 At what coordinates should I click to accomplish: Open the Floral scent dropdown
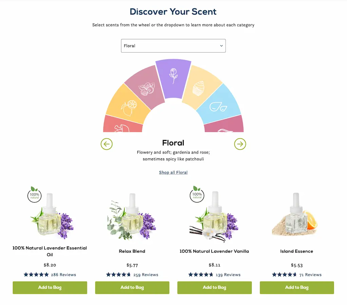[173, 46]
